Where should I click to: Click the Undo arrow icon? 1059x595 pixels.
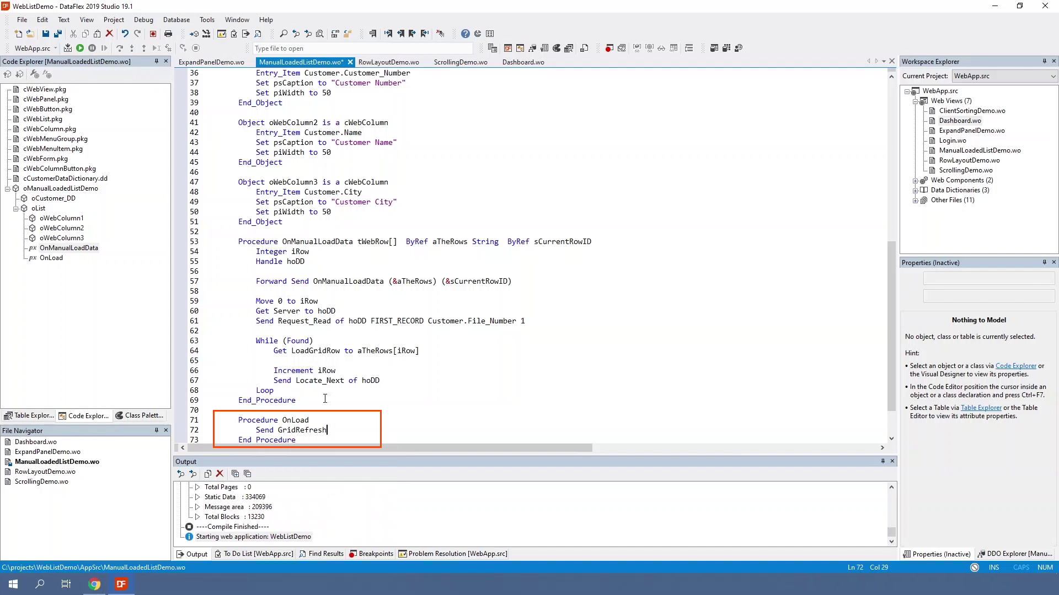[x=125, y=34]
